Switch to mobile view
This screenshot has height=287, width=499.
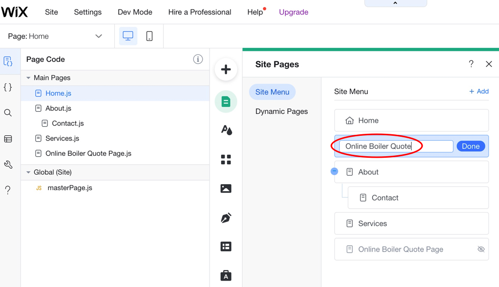click(x=149, y=36)
